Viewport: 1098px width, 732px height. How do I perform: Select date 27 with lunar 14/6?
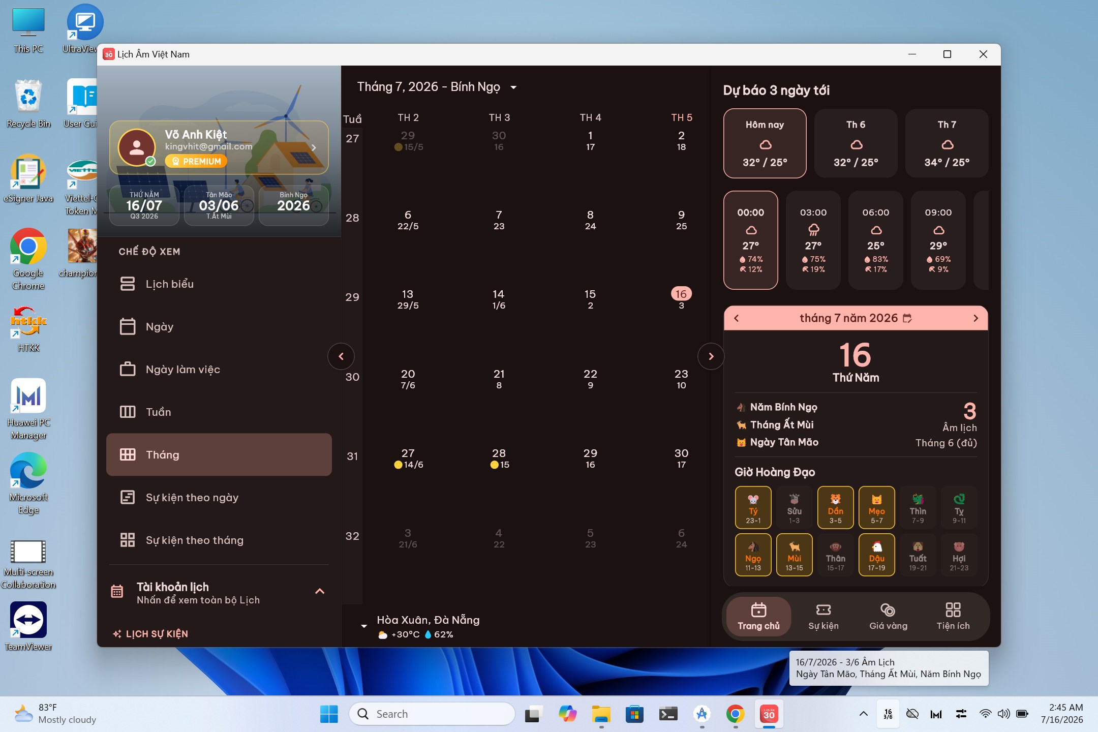click(x=408, y=458)
